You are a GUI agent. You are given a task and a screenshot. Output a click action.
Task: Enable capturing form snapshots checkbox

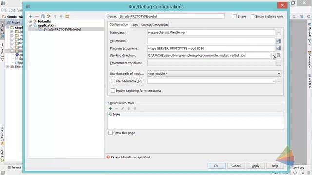pos(113,91)
